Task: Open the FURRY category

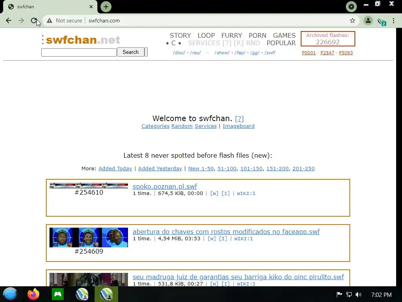Action: pyautogui.click(x=232, y=35)
